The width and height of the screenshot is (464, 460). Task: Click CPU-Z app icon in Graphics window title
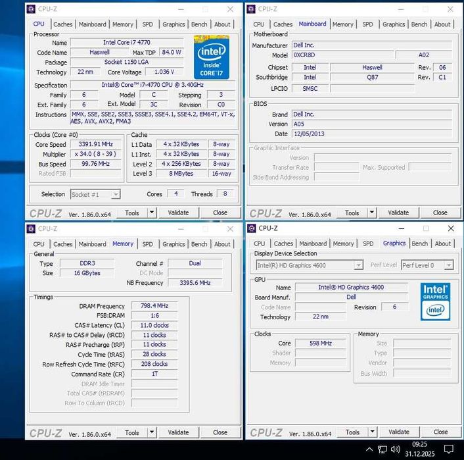click(x=252, y=228)
